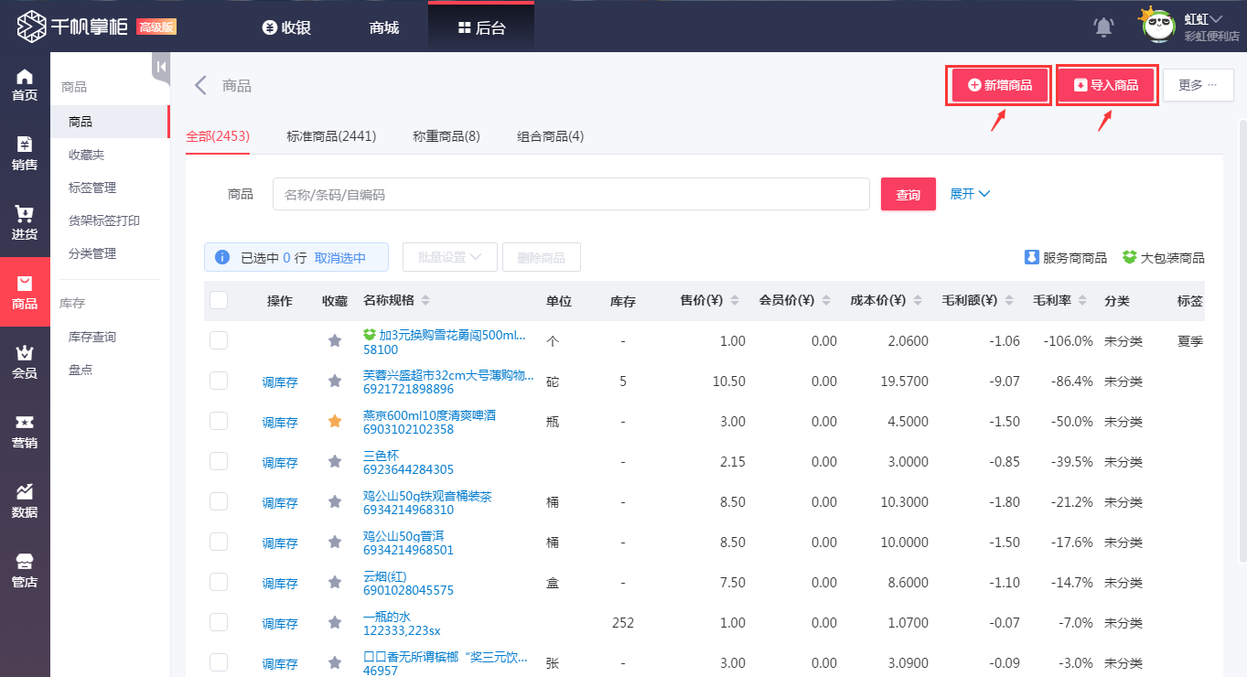
Task: Open the 进货 purchasing icon in sidebar
Action: coord(25,221)
